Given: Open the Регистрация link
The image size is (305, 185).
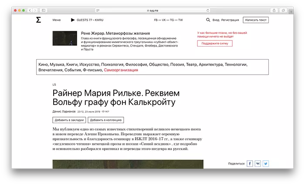Looking at the screenshot, I should tap(230, 20).
